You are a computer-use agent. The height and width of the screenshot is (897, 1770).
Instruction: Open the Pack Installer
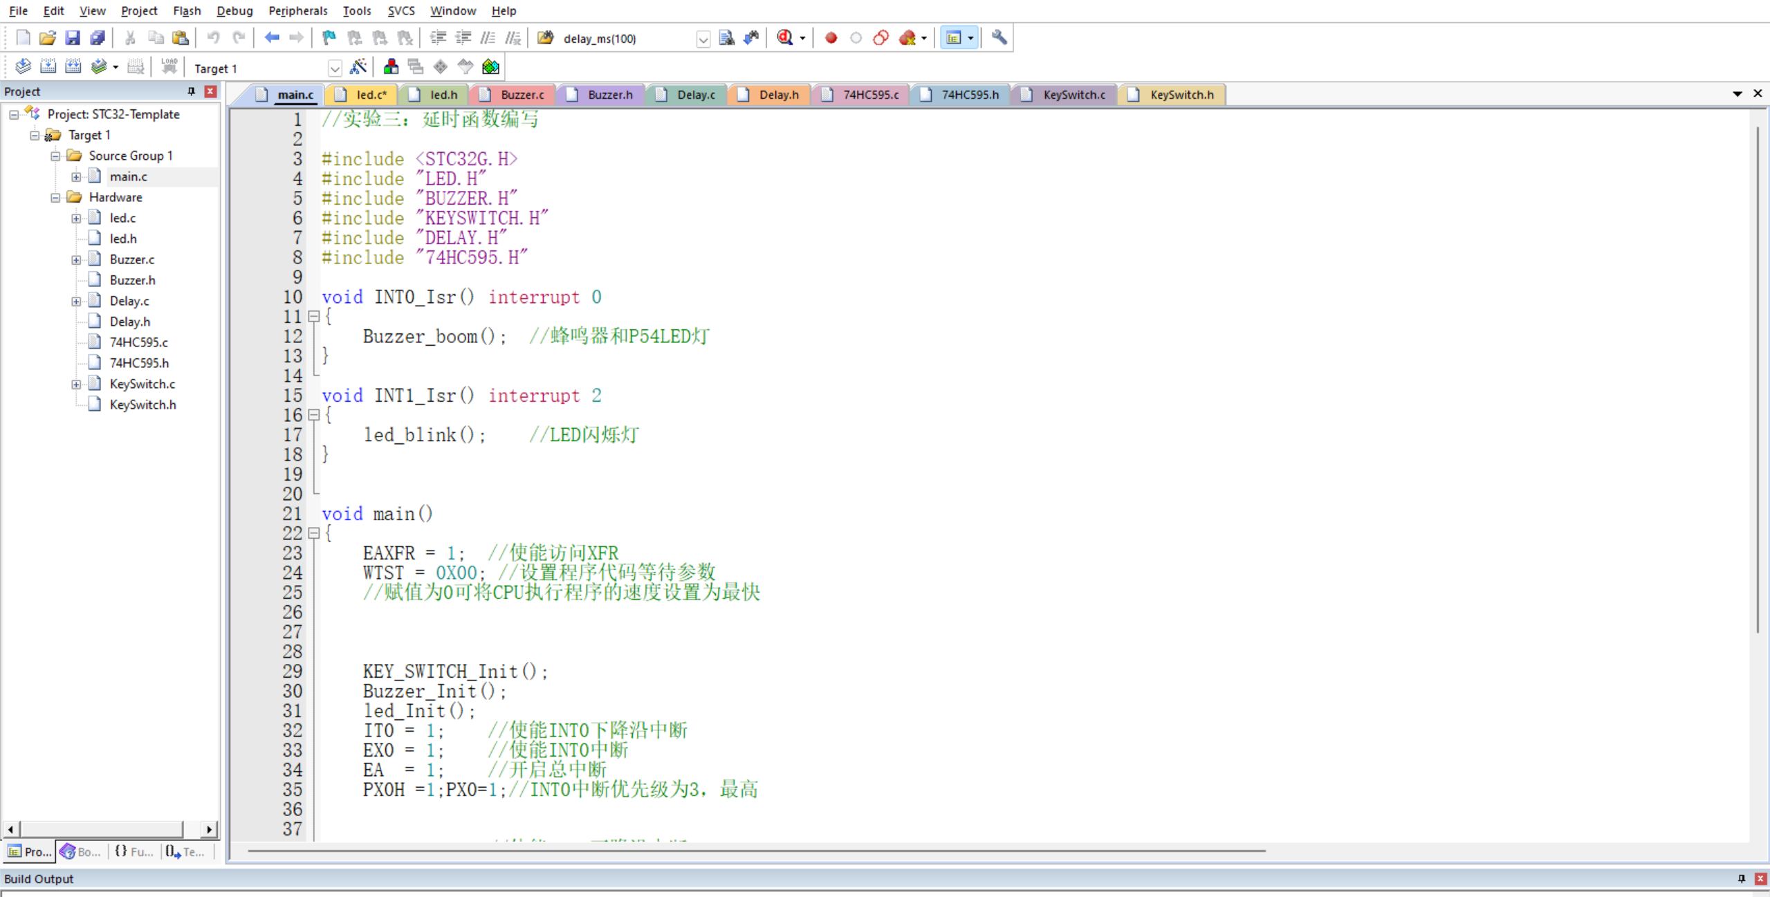tap(490, 67)
